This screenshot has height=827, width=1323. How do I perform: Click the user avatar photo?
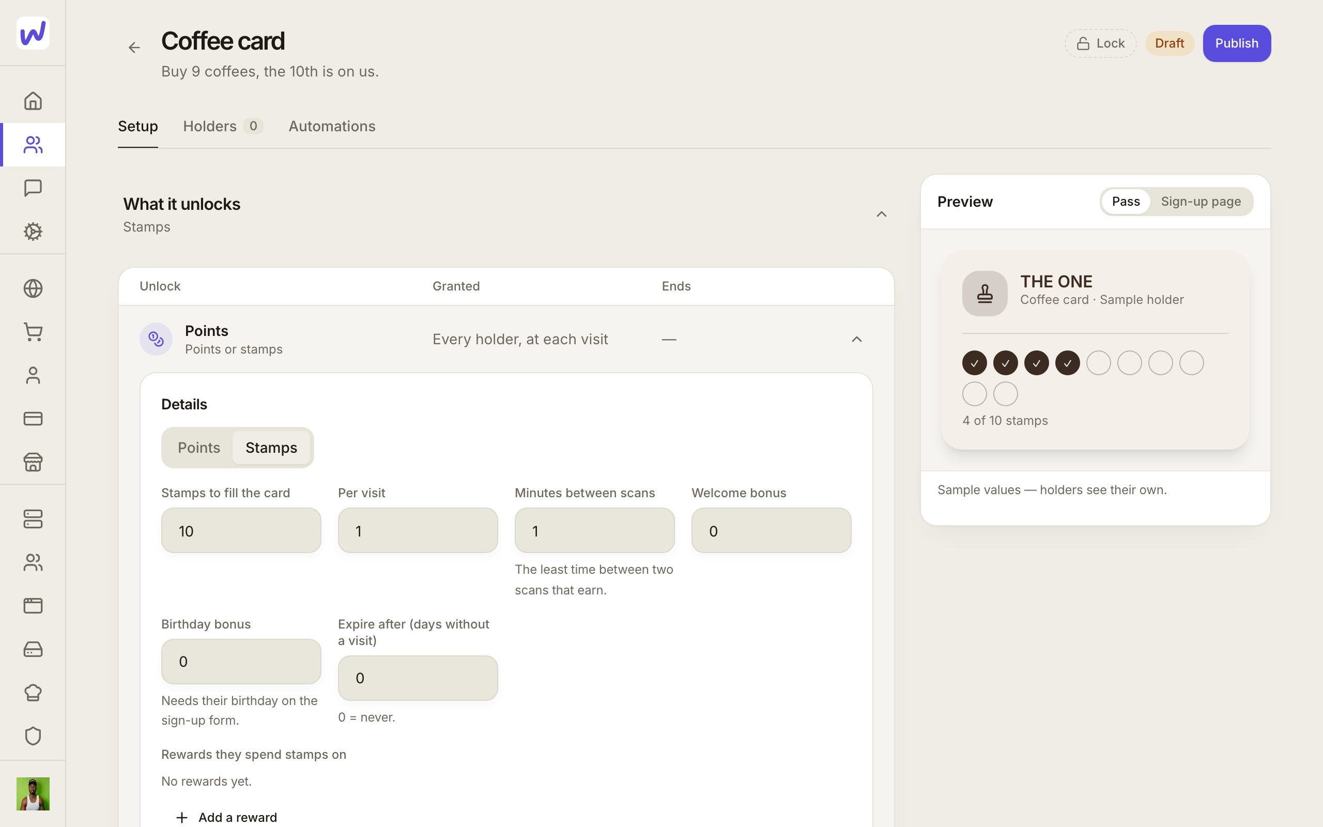[x=33, y=793]
